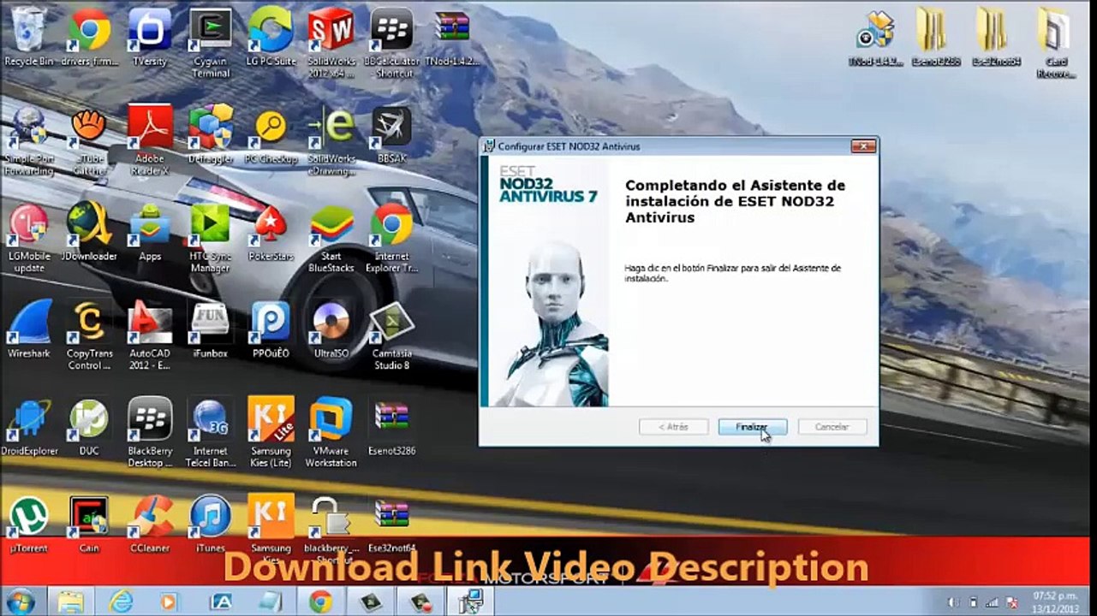Open Google Chrome from the taskbar
The image size is (1097, 616).
321,601
